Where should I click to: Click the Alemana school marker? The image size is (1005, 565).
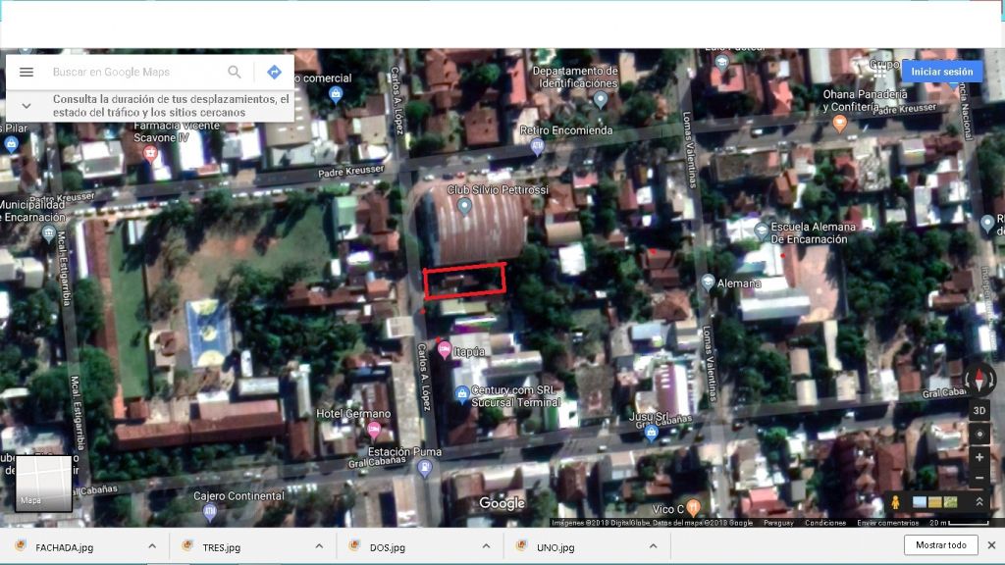click(x=707, y=283)
